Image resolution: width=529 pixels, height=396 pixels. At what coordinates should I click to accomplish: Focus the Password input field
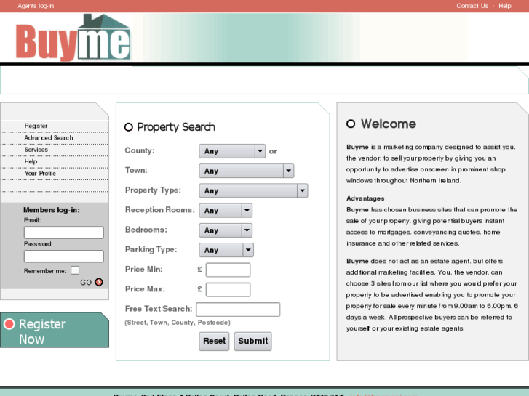click(64, 256)
